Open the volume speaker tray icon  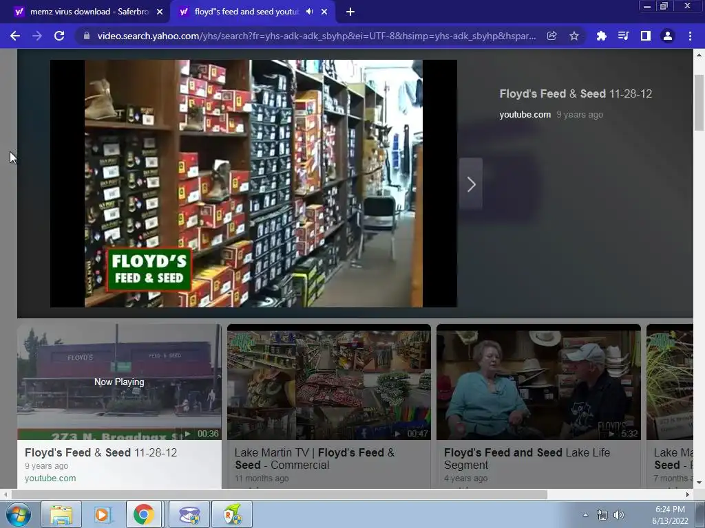click(x=619, y=515)
